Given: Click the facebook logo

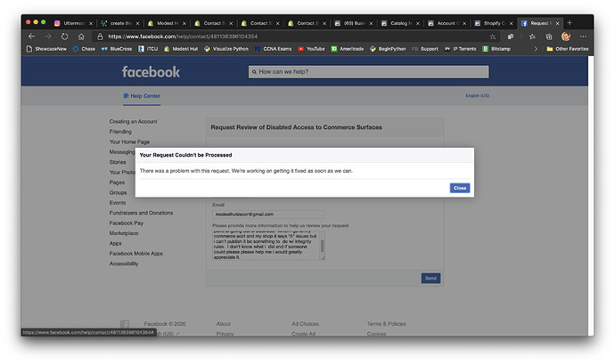Looking at the screenshot, I should point(151,72).
